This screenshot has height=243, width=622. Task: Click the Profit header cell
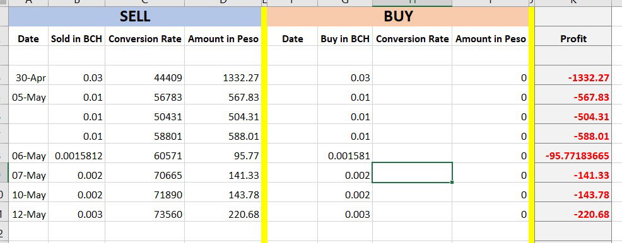[x=573, y=39]
